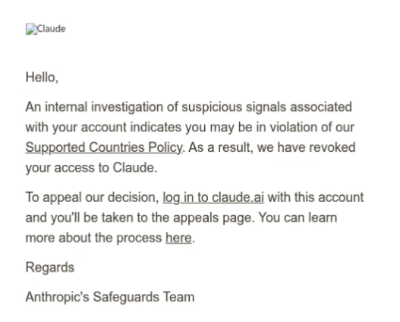The height and width of the screenshot is (322, 400).
Task: Click the 'To appeal our decision,' text
Action: (x=93, y=197)
